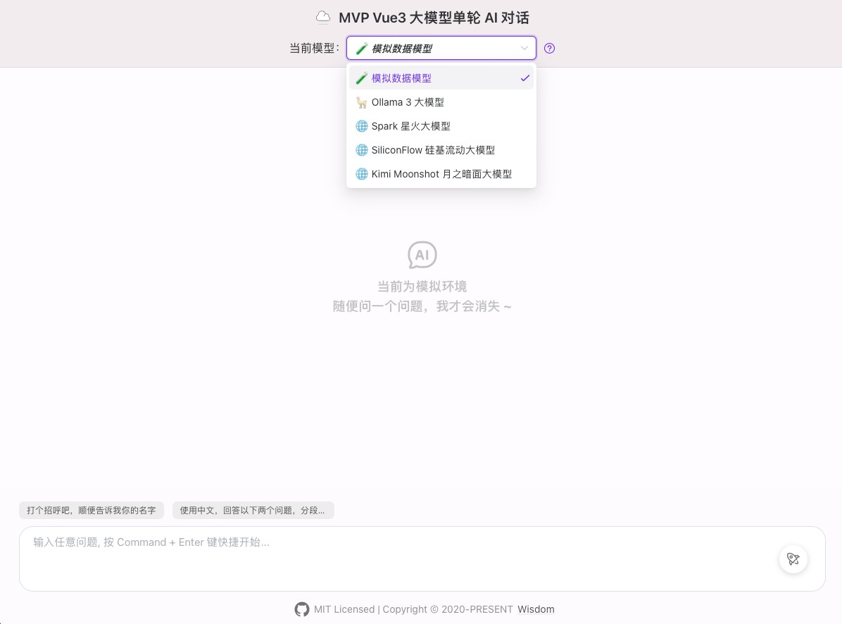Click the globe icon next to SiliconFlow
This screenshot has height=624, width=842.
pos(361,150)
